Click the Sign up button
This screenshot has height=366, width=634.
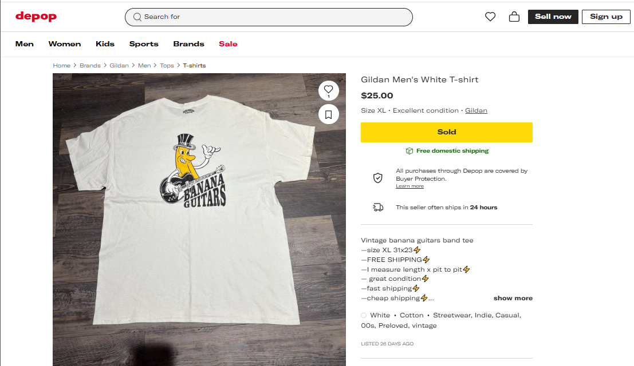tap(606, 17)
